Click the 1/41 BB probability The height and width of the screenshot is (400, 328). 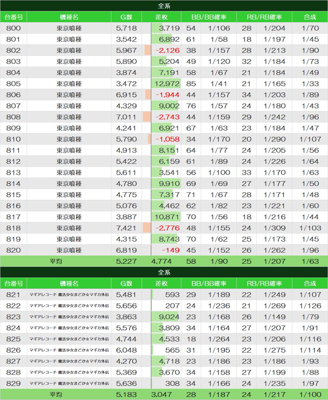219,84
